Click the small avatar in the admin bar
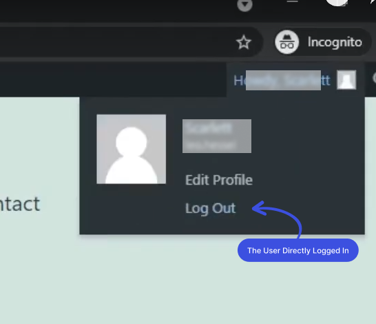Viewport: 376px width, 324px height. 346,80
